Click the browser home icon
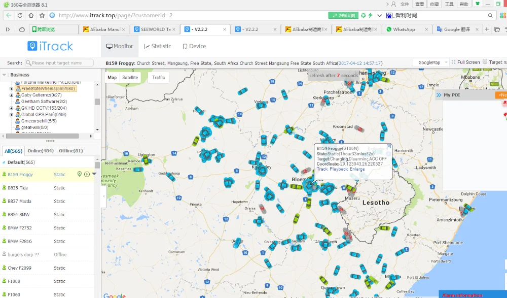This screenshot has height=298, width=507. pyautogui.click(x=31, y=15)
